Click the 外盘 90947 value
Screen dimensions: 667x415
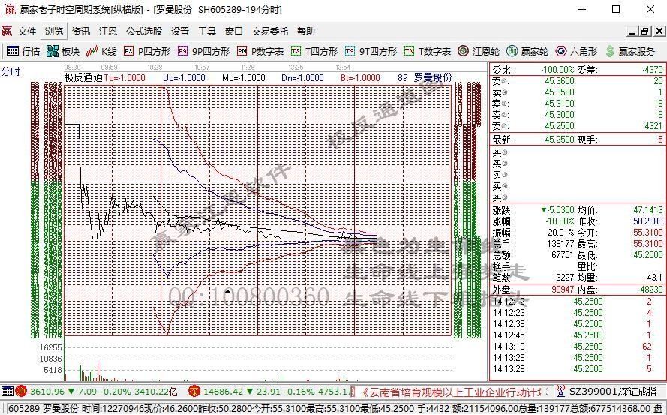(x=561, y=290)
